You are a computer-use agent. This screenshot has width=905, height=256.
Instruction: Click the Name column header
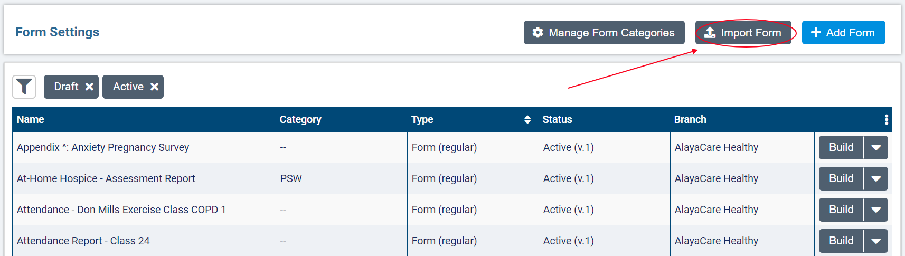click(31, 119)
